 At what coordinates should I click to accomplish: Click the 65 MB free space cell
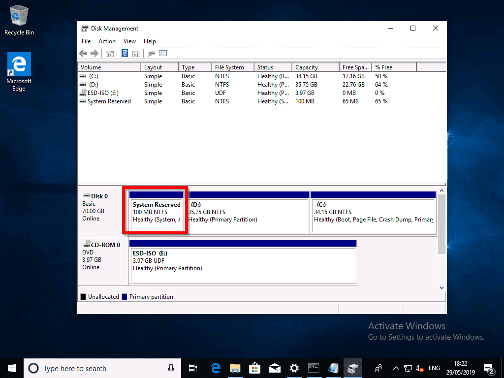coord(350,101)
